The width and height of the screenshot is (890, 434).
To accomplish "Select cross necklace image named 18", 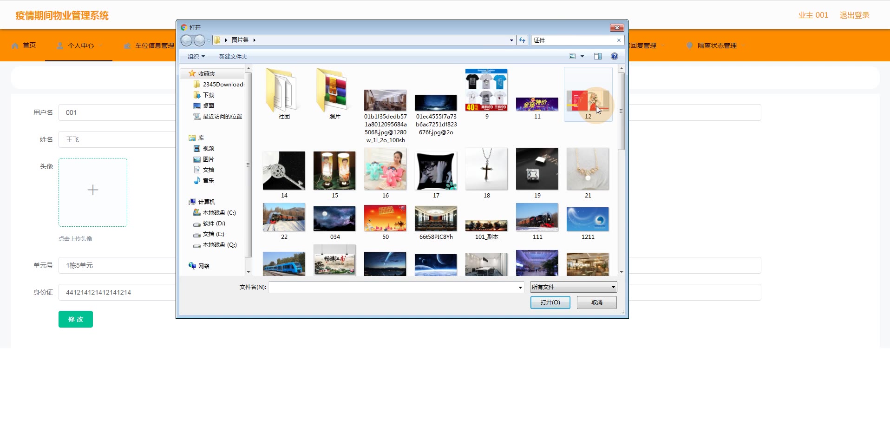I will tap(486, 174).
